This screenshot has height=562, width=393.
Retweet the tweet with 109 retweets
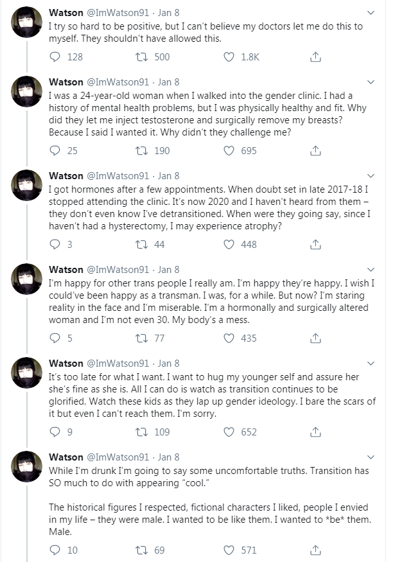tap(141, 432)
